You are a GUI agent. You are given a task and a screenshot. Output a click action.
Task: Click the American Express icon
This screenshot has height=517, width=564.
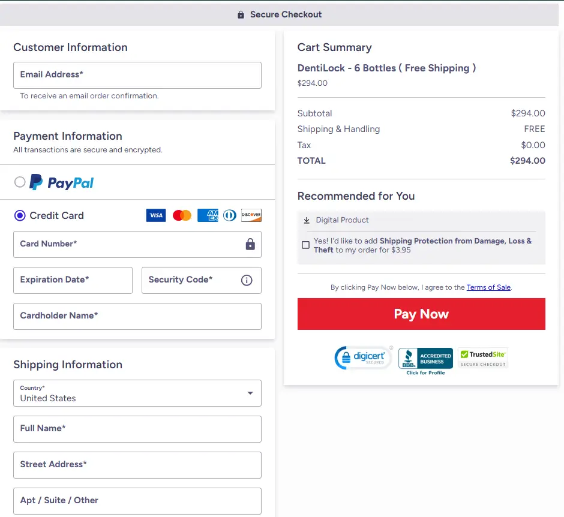208,215
